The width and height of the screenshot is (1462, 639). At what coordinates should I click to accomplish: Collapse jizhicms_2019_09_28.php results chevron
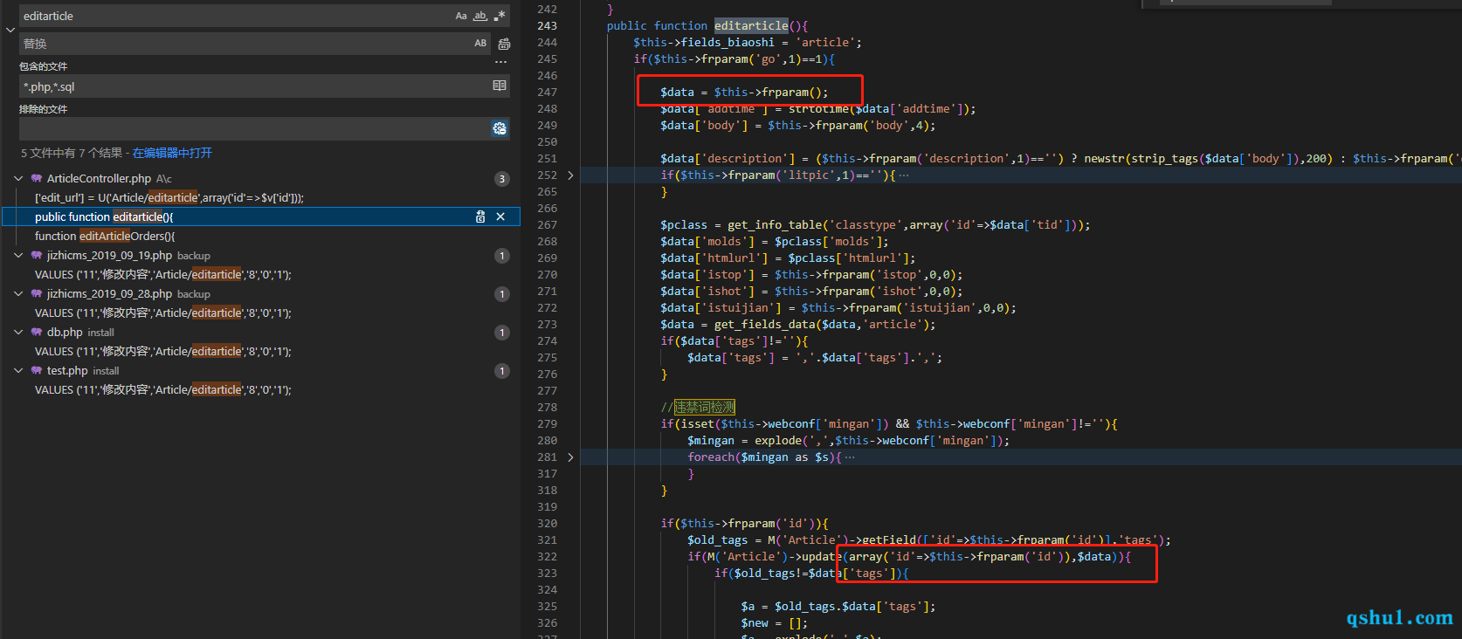(x=18, y=293)
